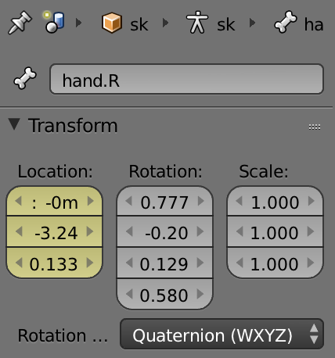Click the first Scale field 1.000
Screen dimensions: 335x358
(275, 201)
